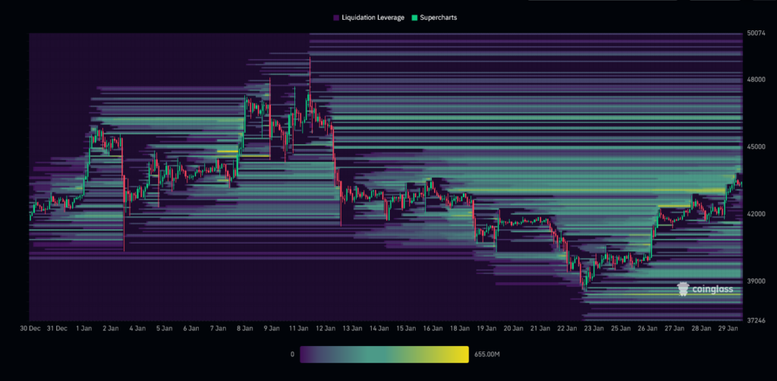The width and height of the screenshot is (777, 381).
Task: Click the green Supercharts legend swatch
Action: pyautogui.click(x=414, y=17)
